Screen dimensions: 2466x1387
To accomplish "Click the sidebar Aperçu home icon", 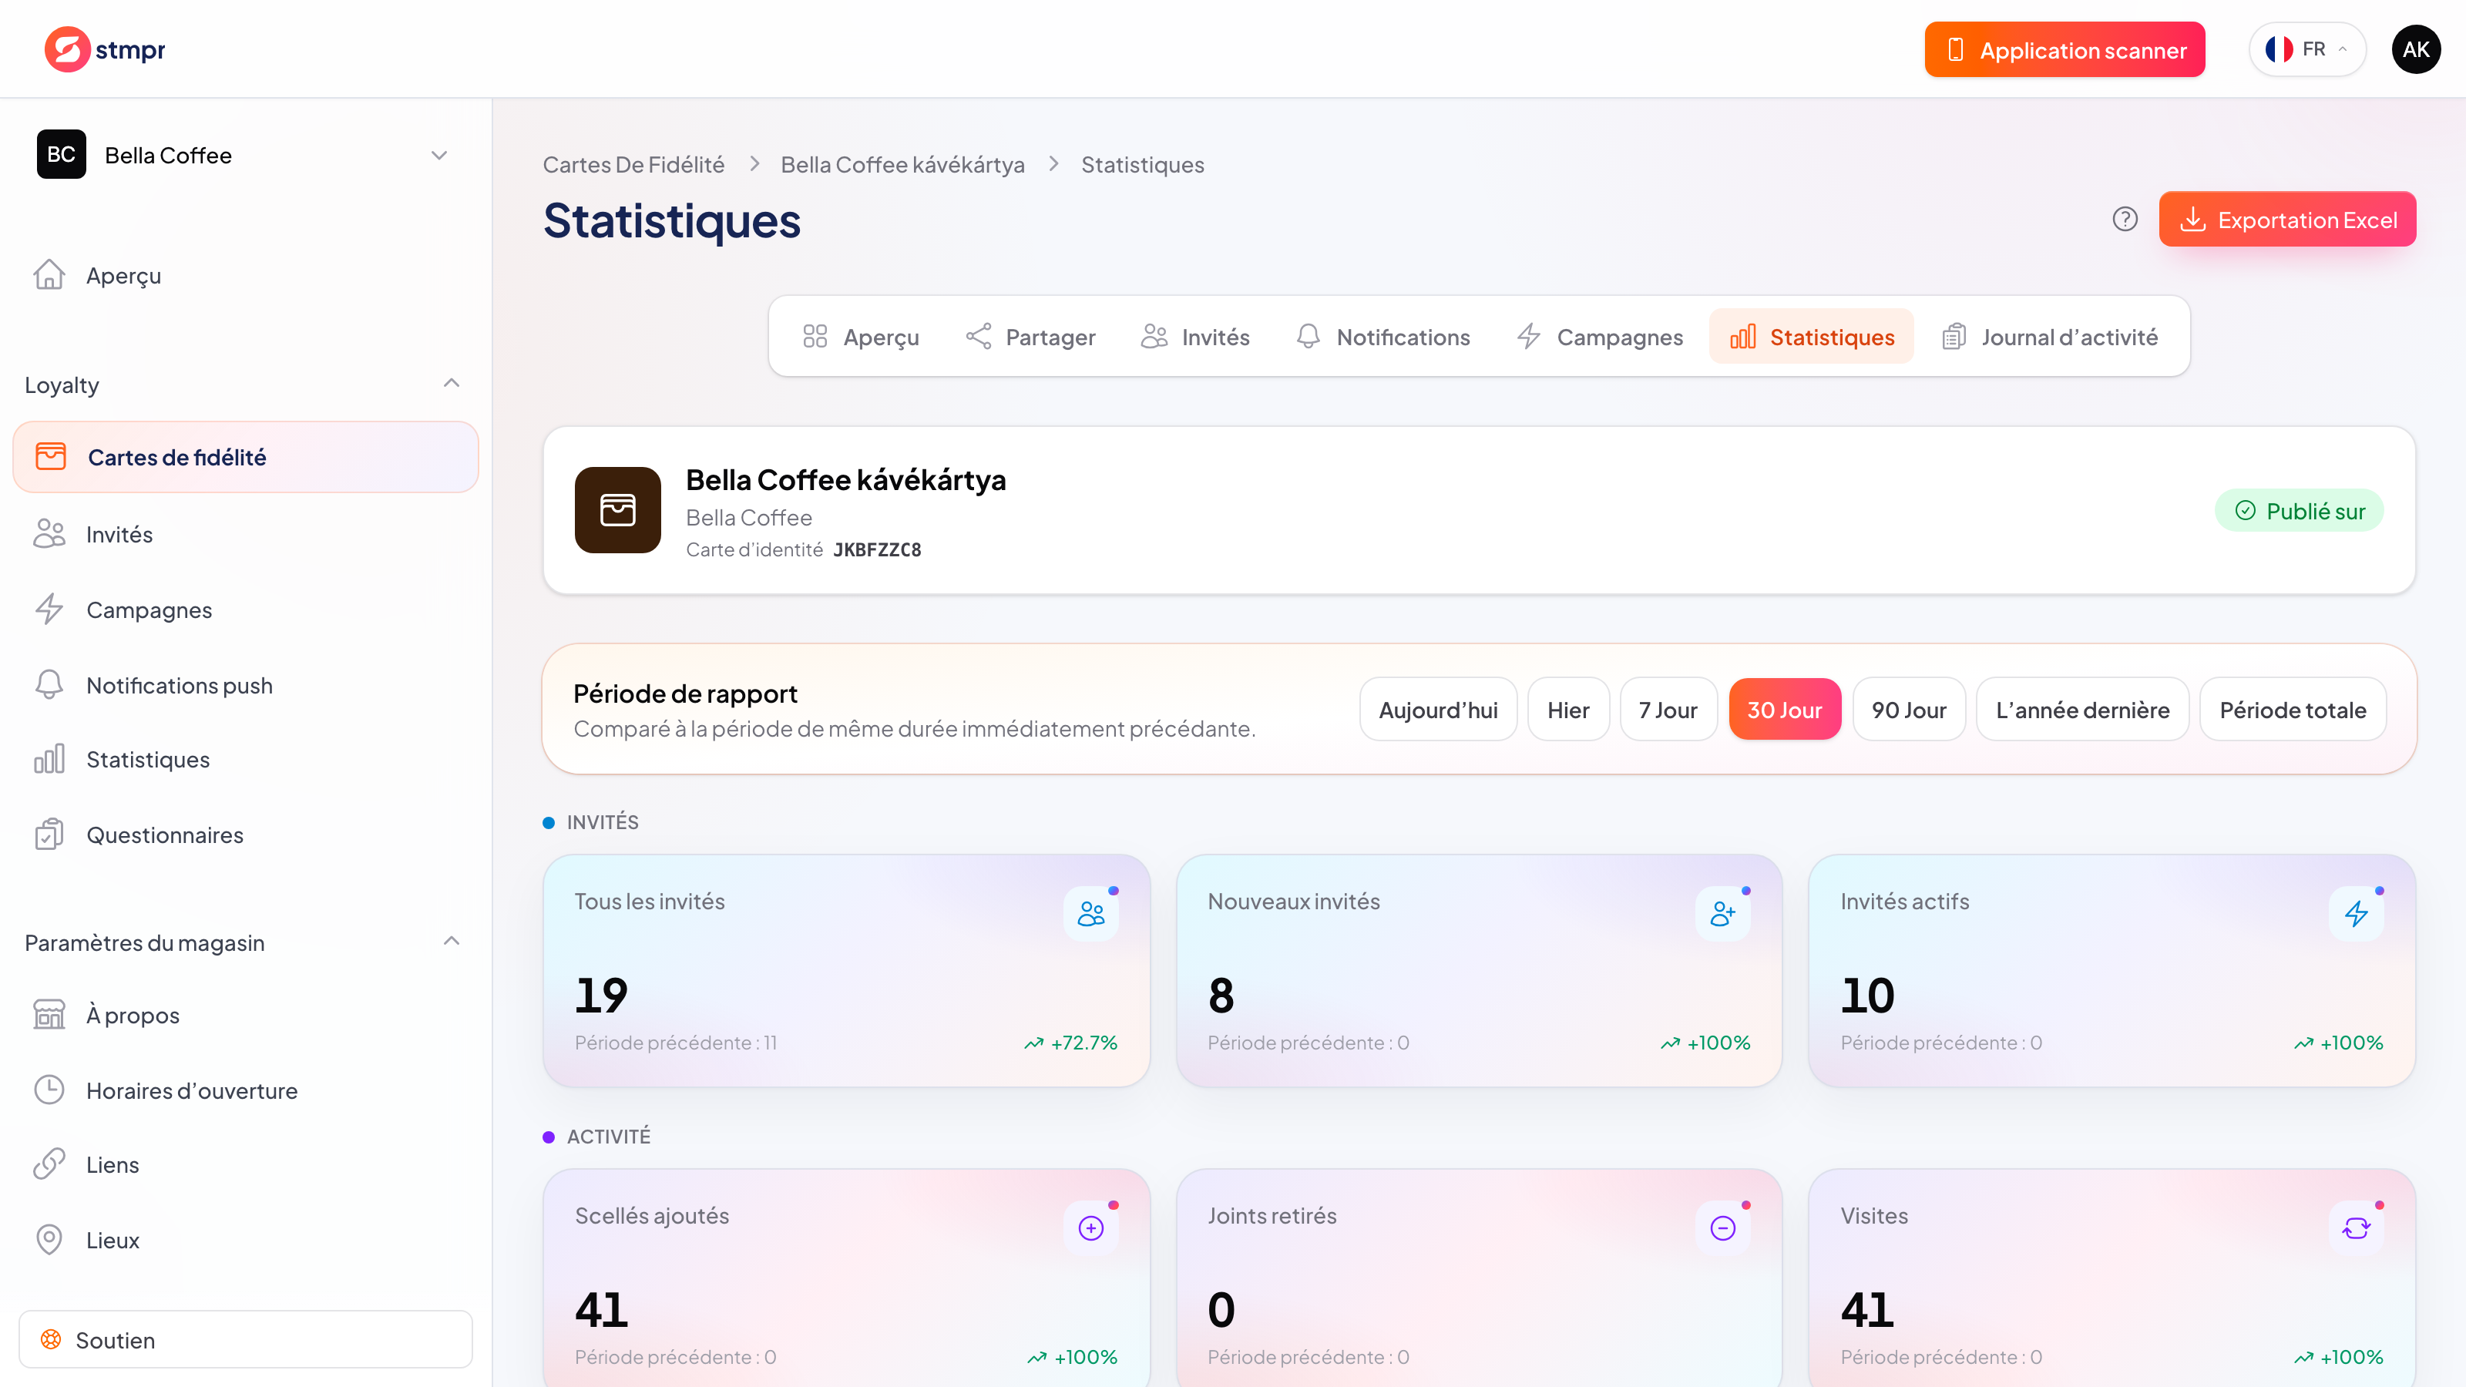I will click(49, 275).
